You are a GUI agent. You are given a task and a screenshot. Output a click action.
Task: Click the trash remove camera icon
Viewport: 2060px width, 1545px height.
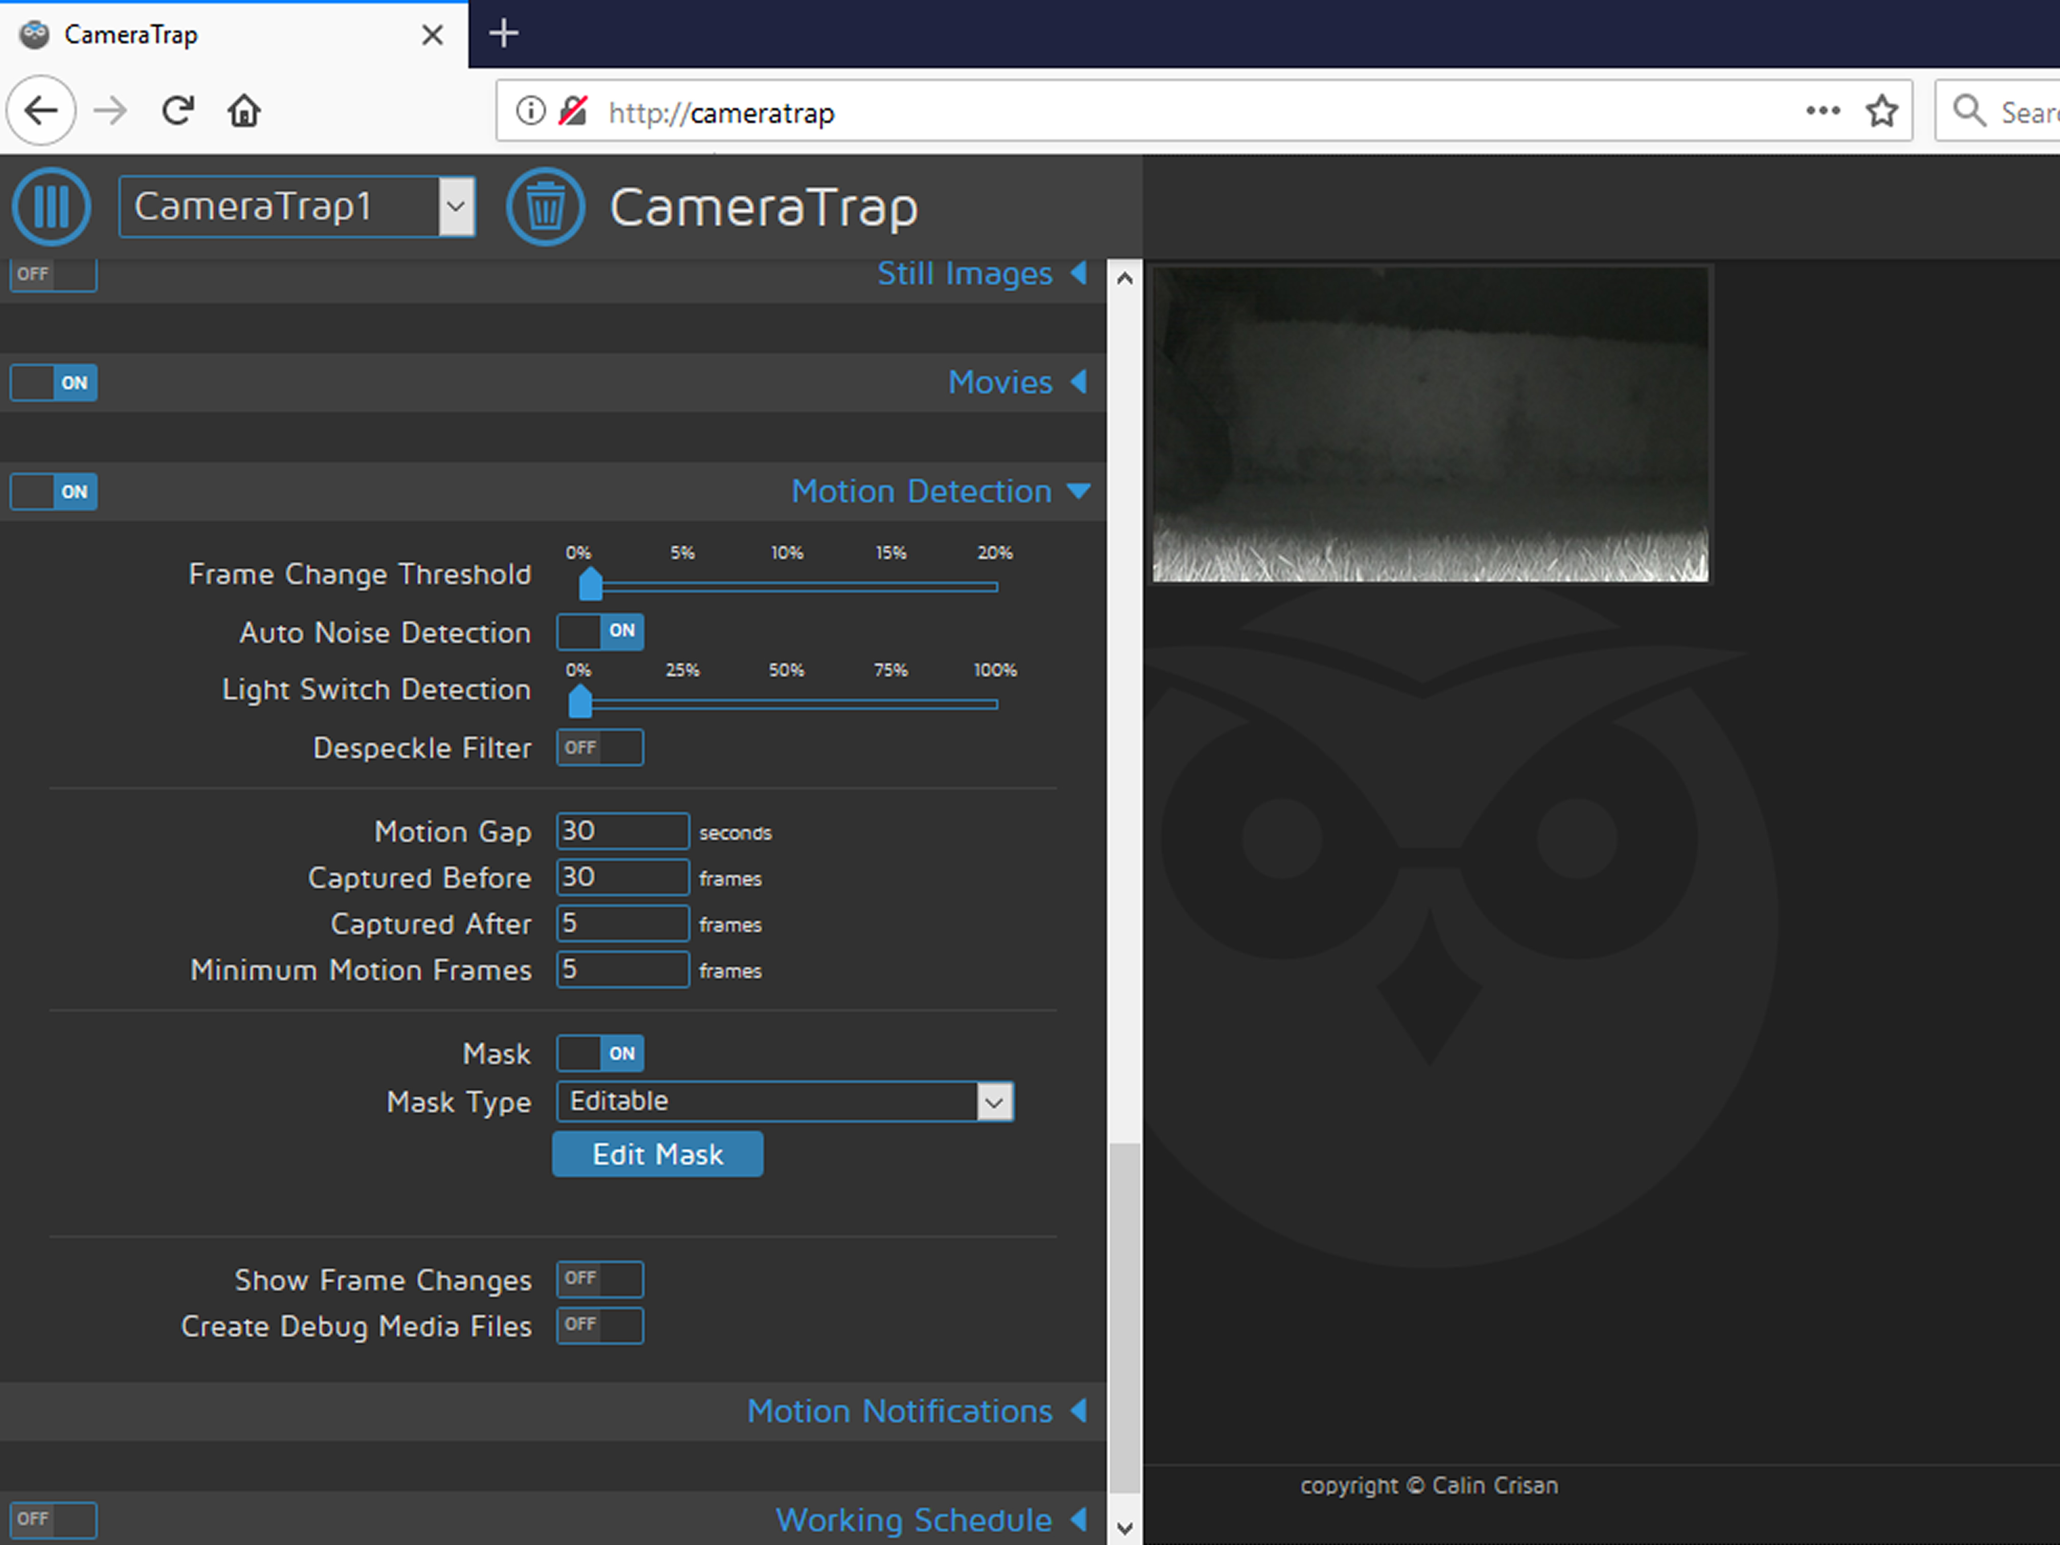545,207
